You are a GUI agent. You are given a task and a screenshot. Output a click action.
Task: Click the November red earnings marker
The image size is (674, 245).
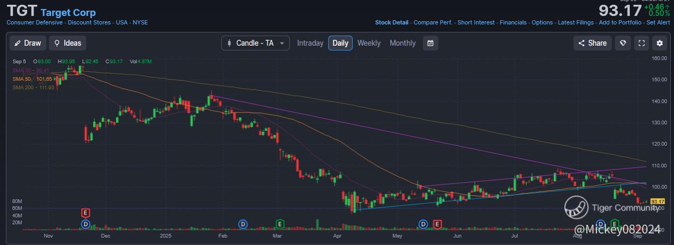[86, 213]
